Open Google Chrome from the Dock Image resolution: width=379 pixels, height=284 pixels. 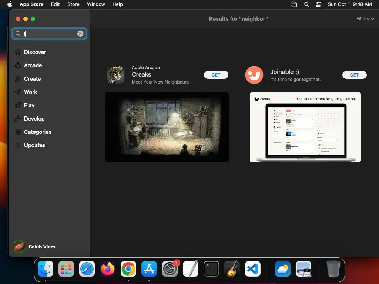point(128,269)
